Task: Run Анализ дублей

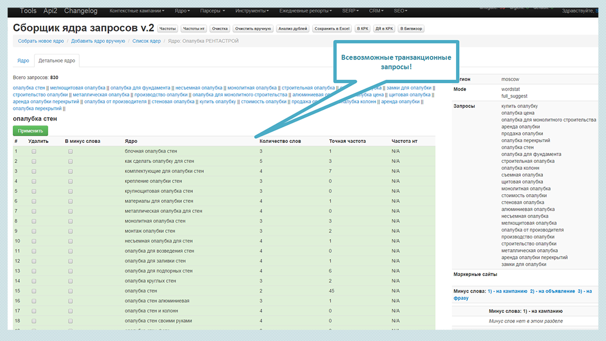Action: (x=293, y=29)
